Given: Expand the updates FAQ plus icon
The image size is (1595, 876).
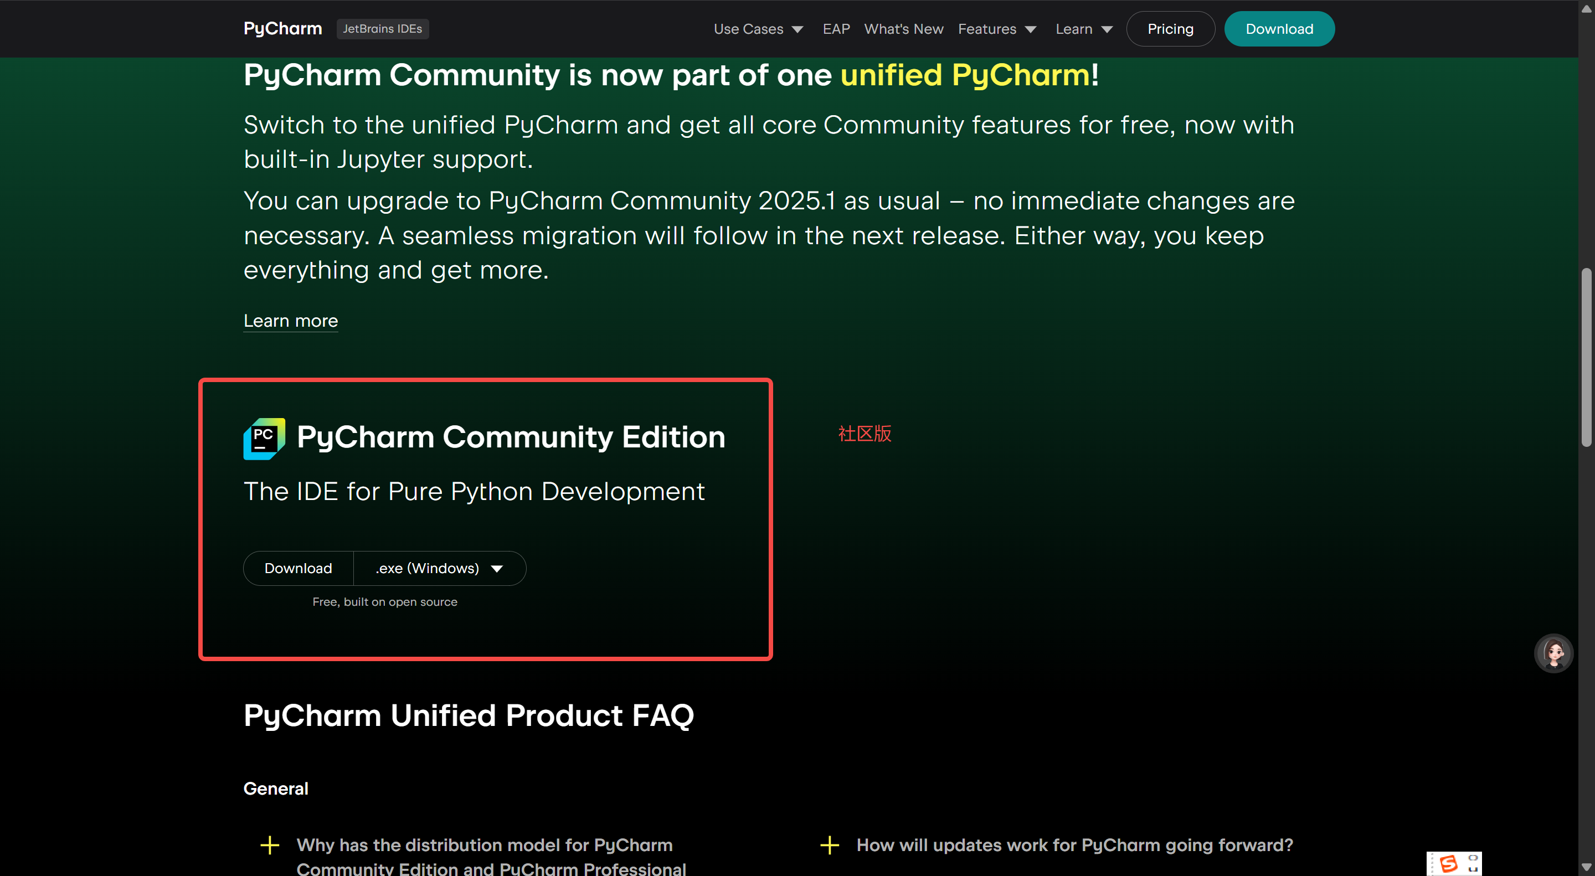Looking at the screenshot, I should 830,845.
